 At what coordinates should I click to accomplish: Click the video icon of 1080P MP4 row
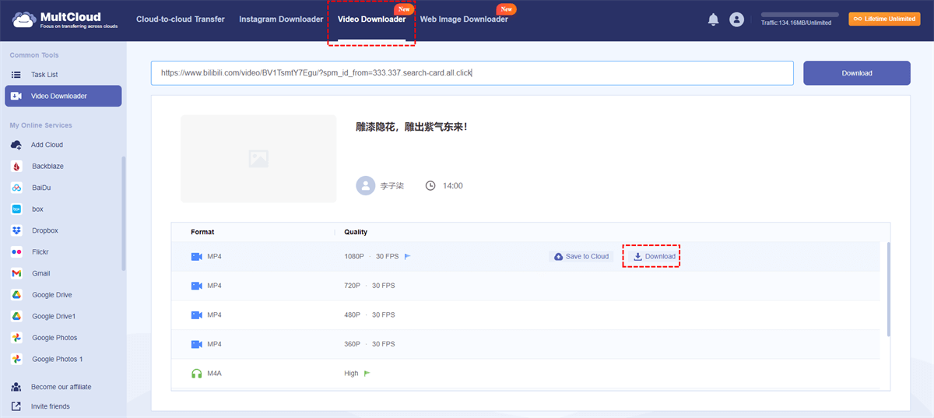(x=196, y=257)
